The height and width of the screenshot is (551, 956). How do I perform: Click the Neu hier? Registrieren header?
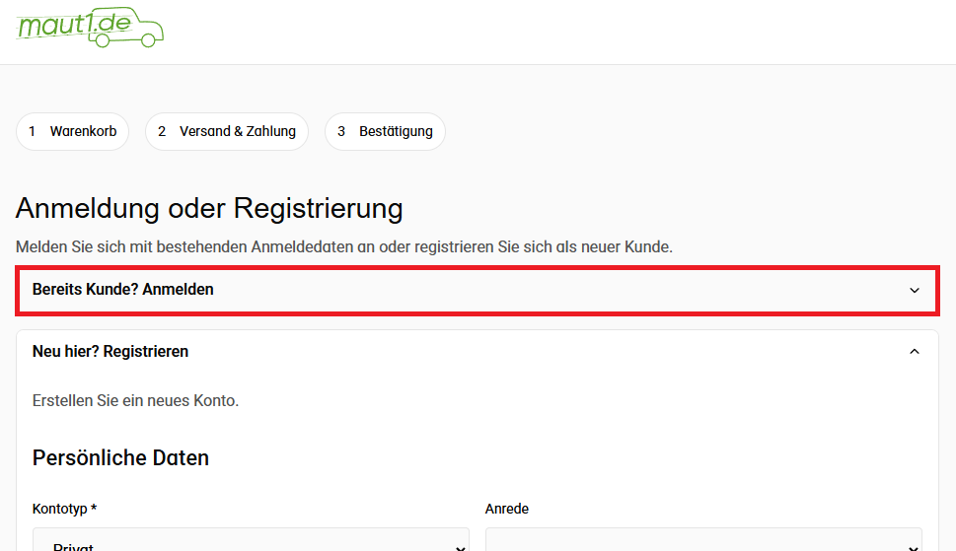[x=110, y=351]
